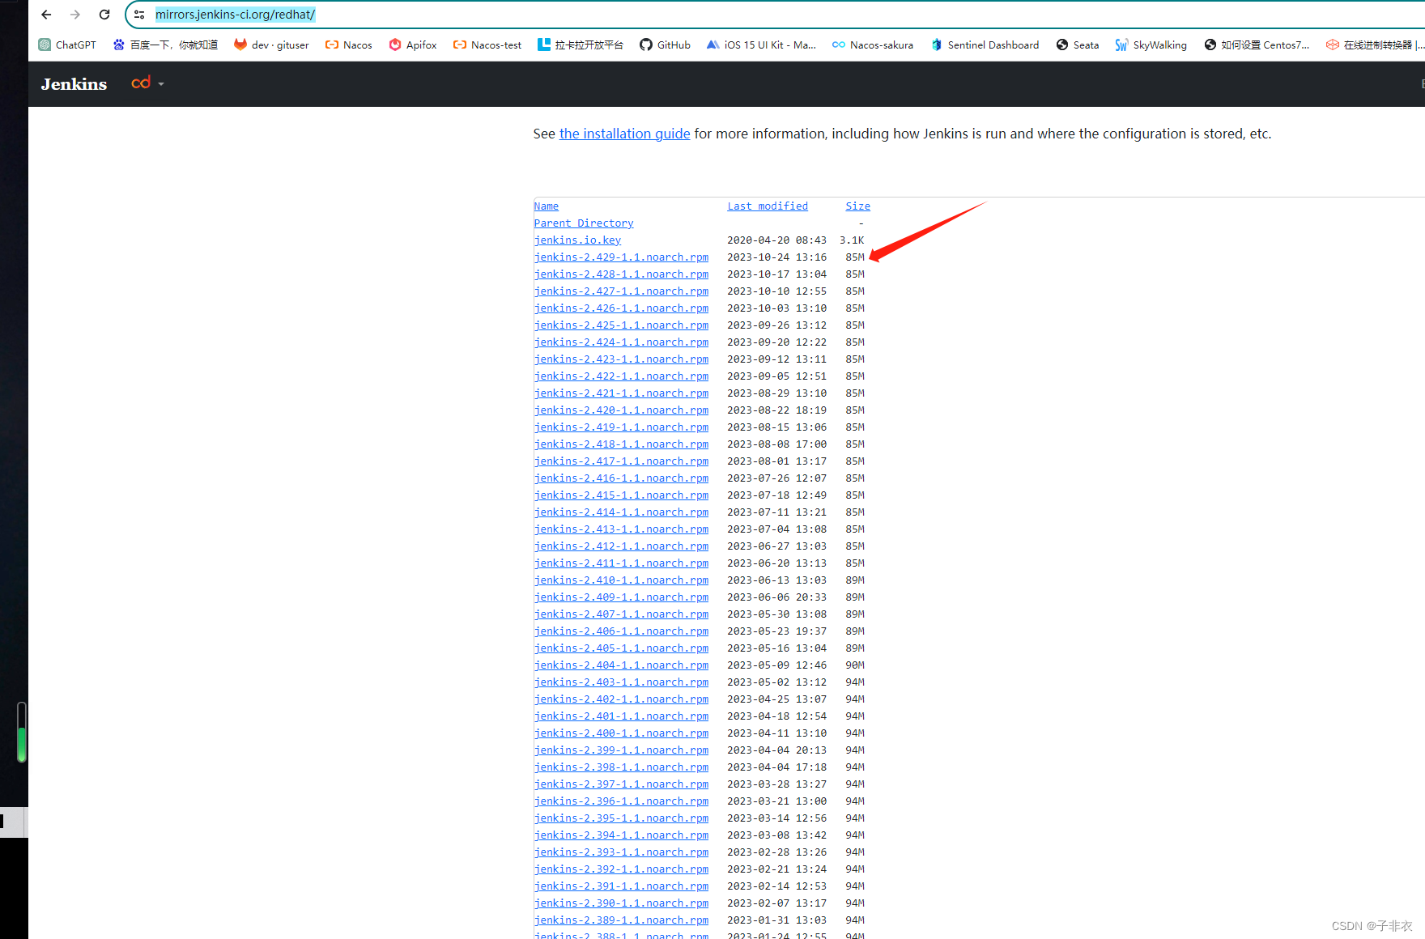Download jenkins-2.406-1.1.noarch.rpm
This screenshot has height=939, width=1425.
tap(621, 631)
